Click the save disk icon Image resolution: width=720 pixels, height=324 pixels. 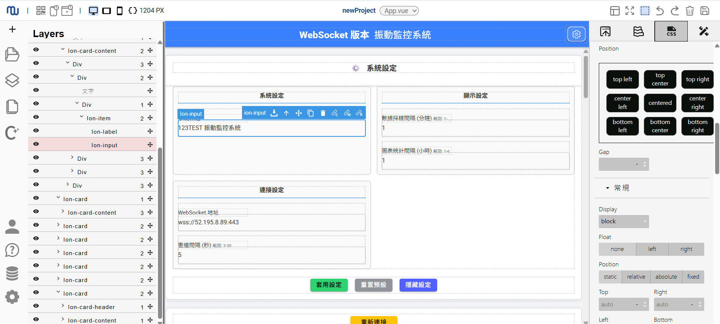coord(705,11)
